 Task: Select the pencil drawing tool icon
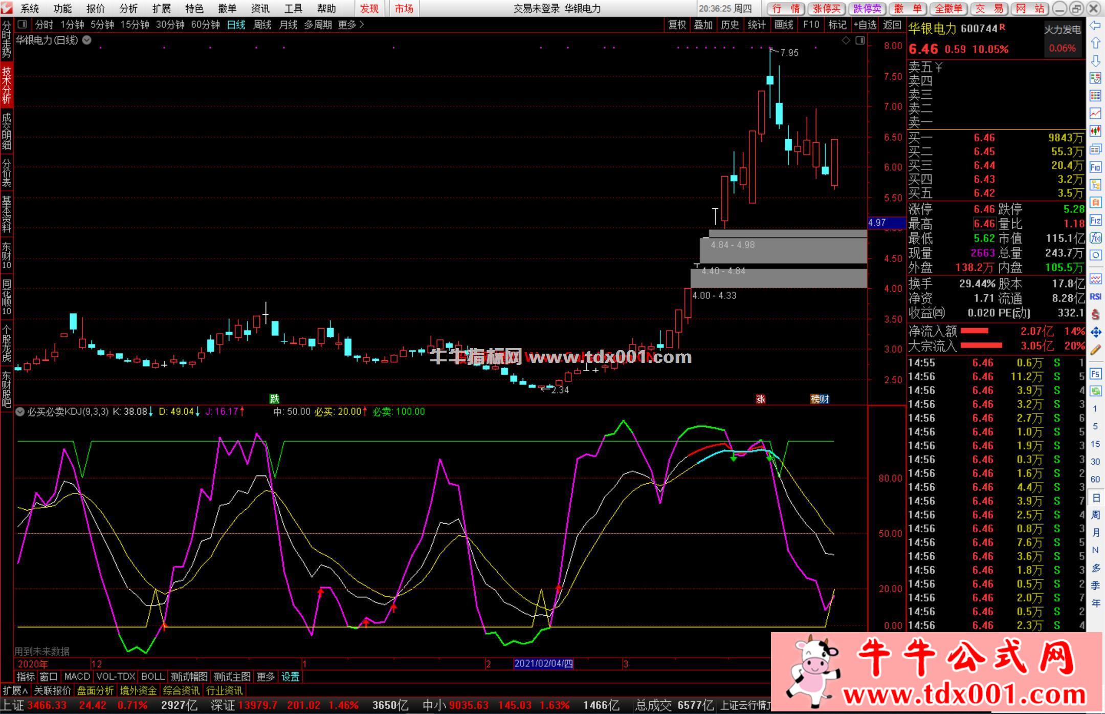[1095, 350]
